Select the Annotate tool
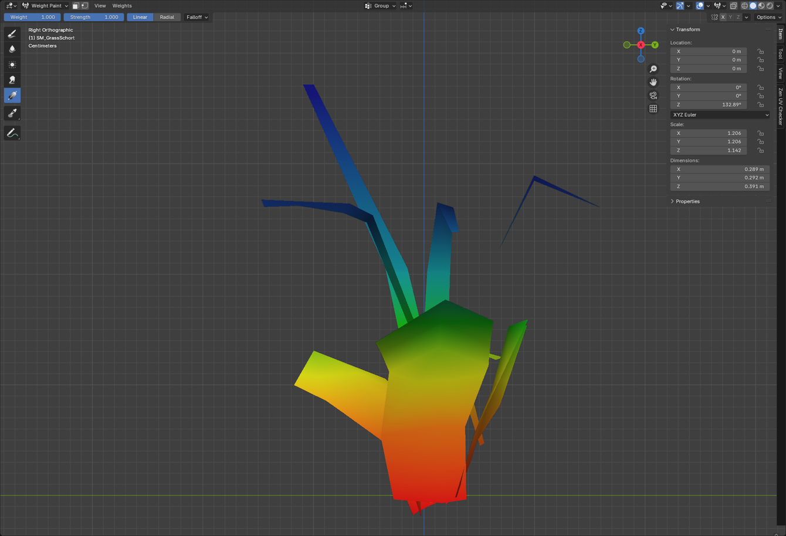Screen dimensions: 786x536 (x=12, y=134)
